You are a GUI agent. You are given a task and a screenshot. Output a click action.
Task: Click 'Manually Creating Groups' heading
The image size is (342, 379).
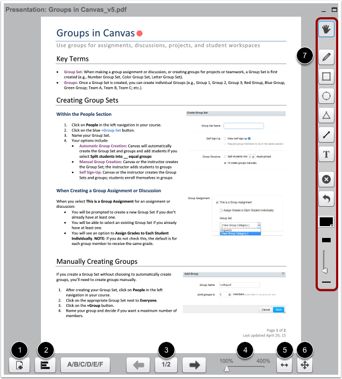97,262
